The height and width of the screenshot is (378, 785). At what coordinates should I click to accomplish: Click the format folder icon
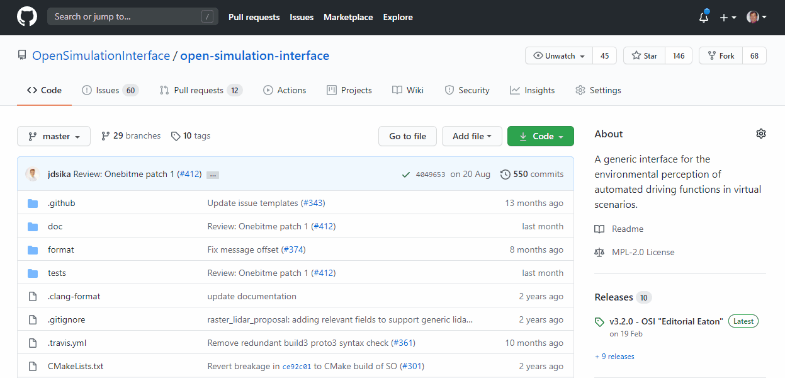[33, 250]
